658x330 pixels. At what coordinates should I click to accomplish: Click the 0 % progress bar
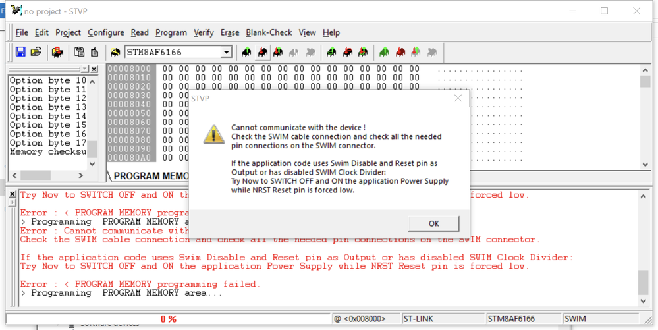click(x=168, y=319)
